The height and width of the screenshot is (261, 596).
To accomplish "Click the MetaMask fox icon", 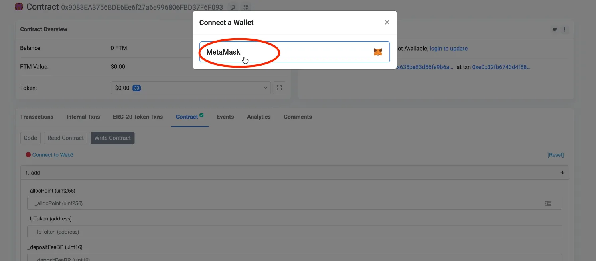I will pos(377,52).
